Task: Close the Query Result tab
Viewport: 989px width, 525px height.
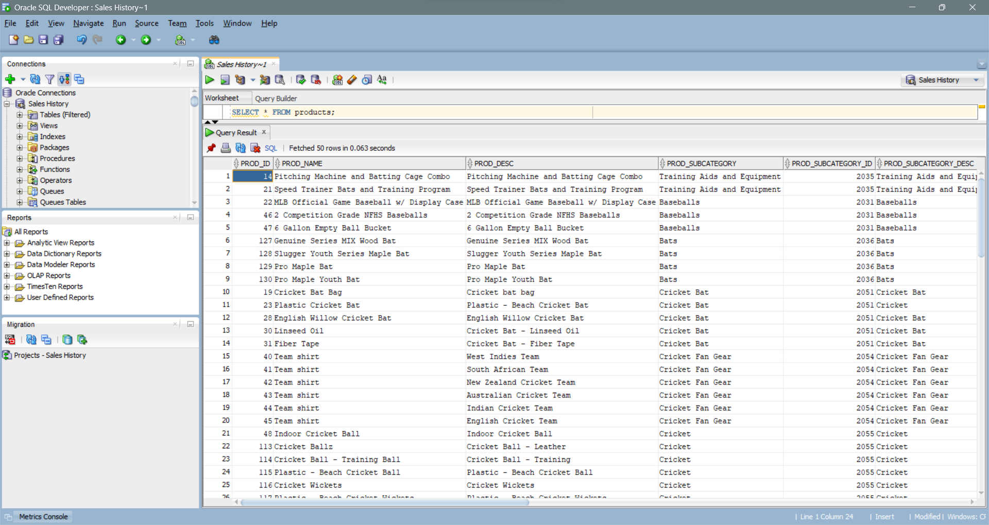Action: pos(264,132)
